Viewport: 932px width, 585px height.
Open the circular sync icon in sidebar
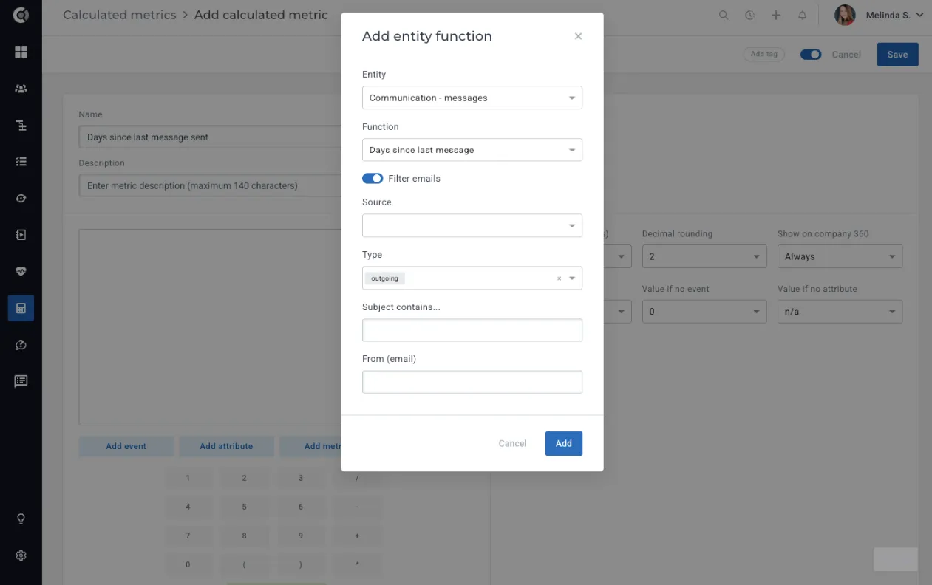[x=21, y=199]
